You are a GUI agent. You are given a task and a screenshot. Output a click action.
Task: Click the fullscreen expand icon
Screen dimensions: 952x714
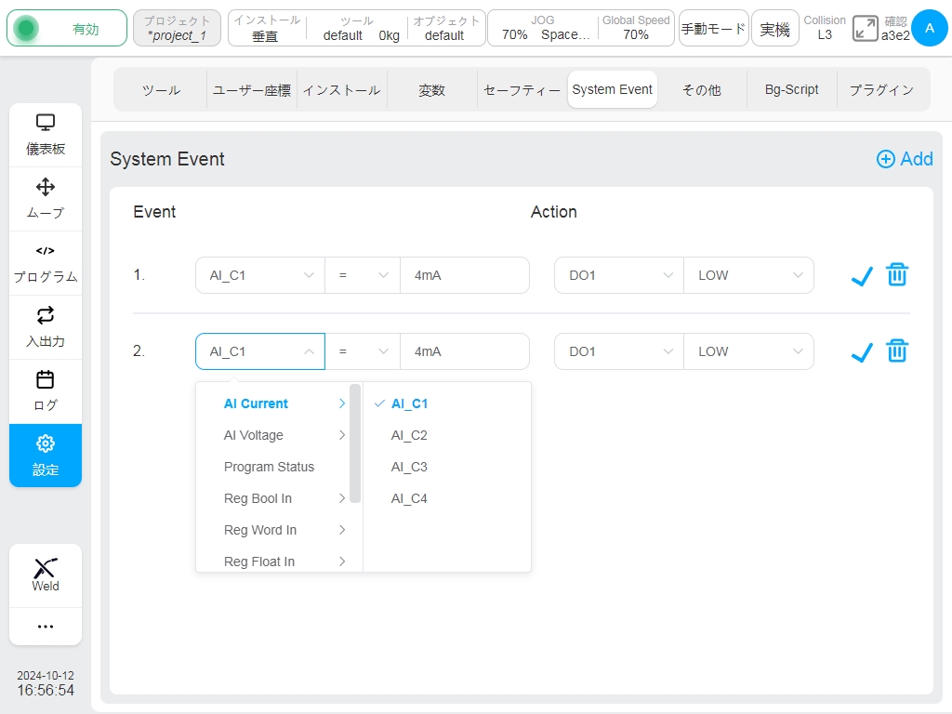click(x=865, y=29)
